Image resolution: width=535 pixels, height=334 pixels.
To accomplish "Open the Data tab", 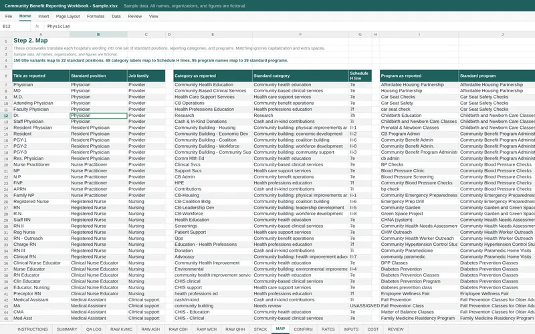I will click(116, 16).
